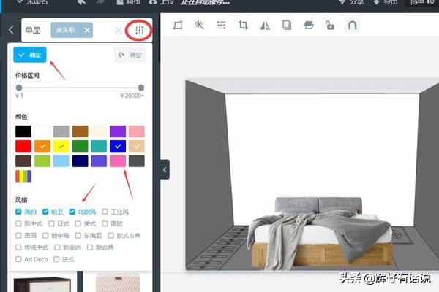Check the Art Deco style checkbox
Image resolution: width=439 pixels, height=292 pixels.
[19, 259]
